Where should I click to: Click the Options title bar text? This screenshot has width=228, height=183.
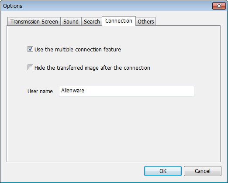(13, 6)
